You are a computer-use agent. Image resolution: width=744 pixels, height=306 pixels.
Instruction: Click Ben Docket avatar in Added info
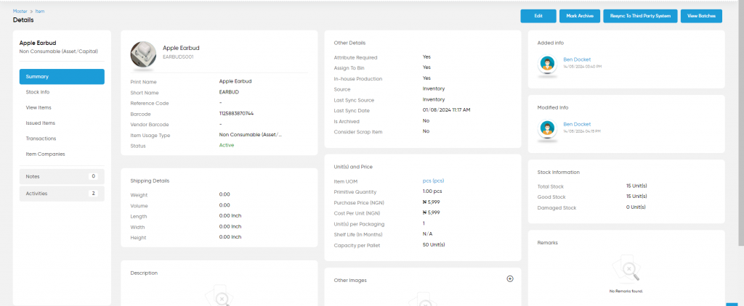click(548, 64)
